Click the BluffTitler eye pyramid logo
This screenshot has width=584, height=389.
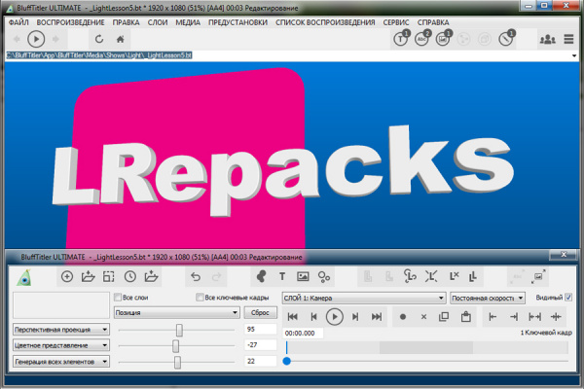tap(24, 277)
